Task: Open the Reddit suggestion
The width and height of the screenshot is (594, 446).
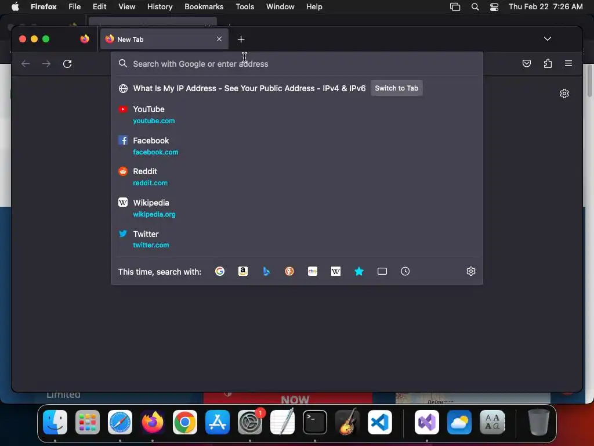Action: point(297,177)
